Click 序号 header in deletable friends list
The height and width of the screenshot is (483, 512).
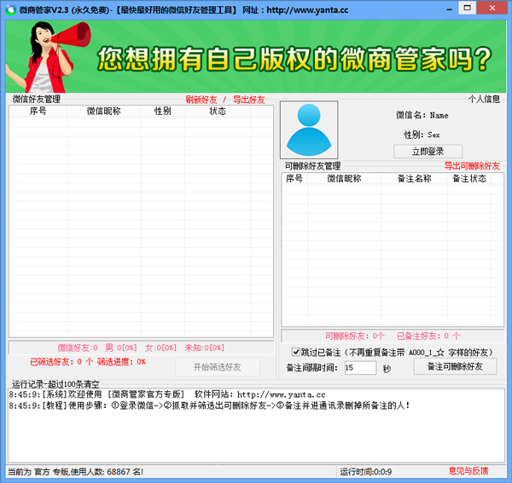(294, 179)
